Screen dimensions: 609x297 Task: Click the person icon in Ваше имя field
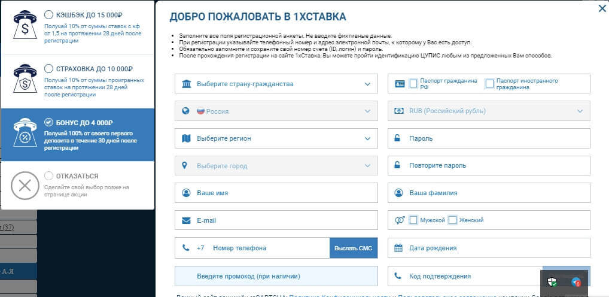point(186,193)
